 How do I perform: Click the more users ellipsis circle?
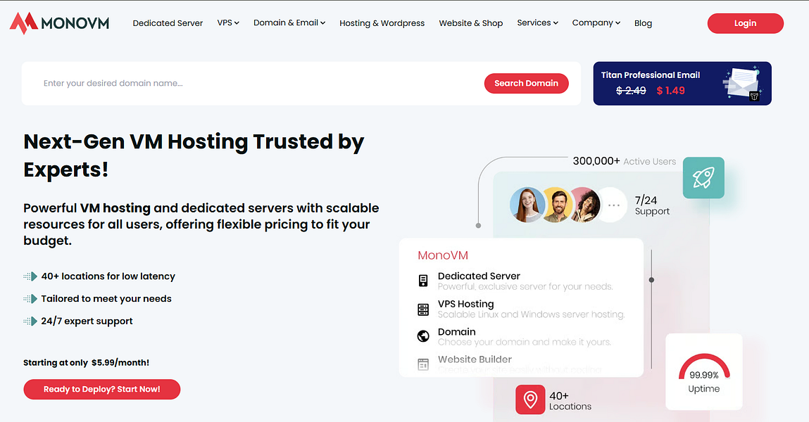coord(613,205)
